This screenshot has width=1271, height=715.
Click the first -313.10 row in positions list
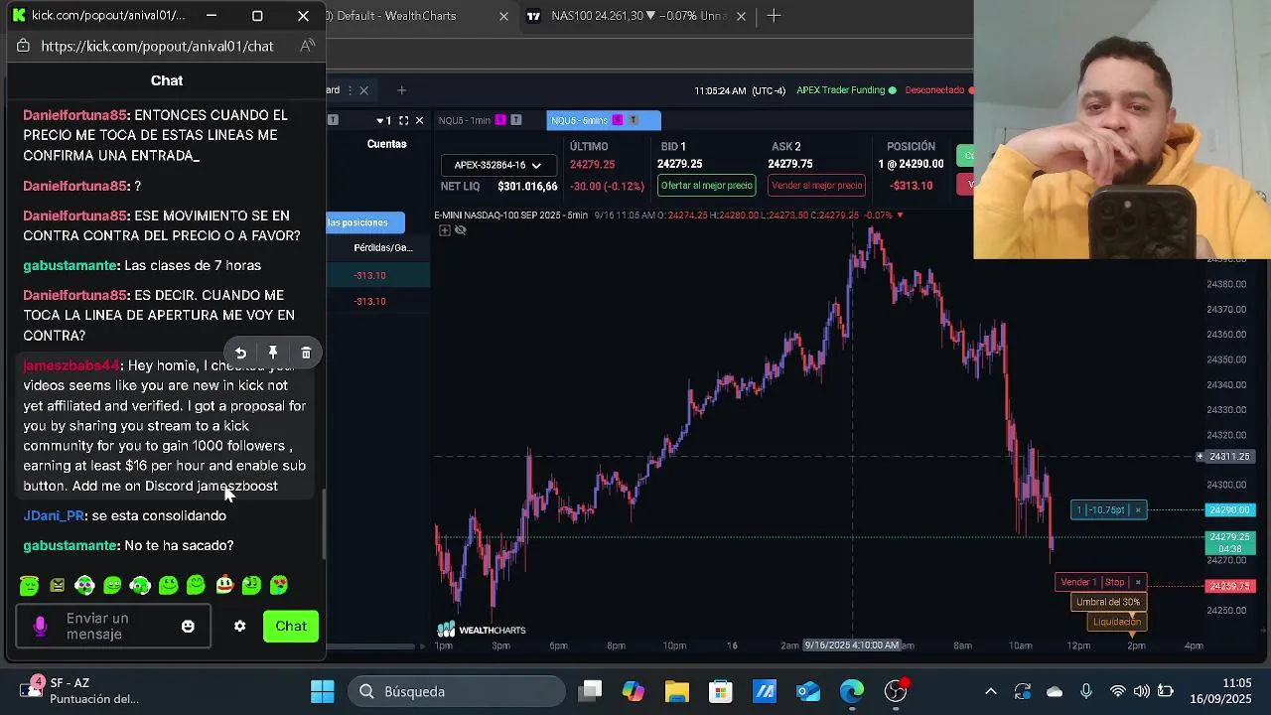click(378, 275)
